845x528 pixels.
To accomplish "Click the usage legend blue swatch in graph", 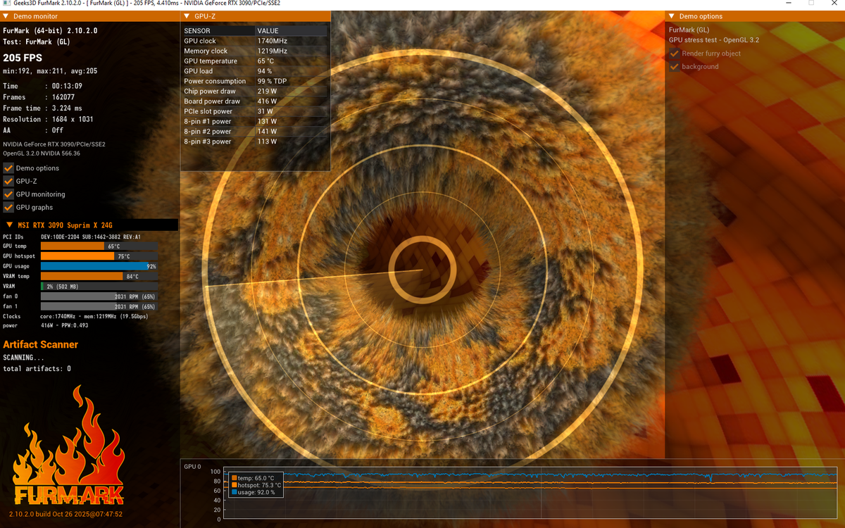I will point(234,493).
